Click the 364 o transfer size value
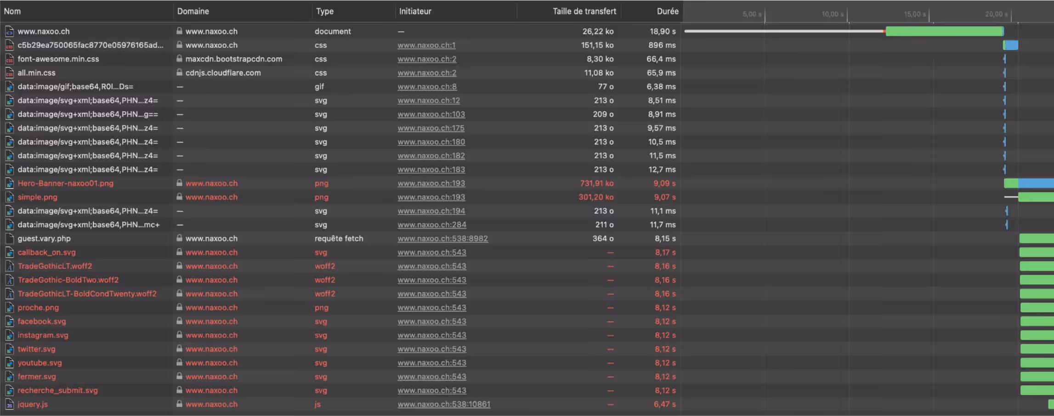Image resolution: width=1054 pixels, height=416 pixels. click(x=603, y=238)
